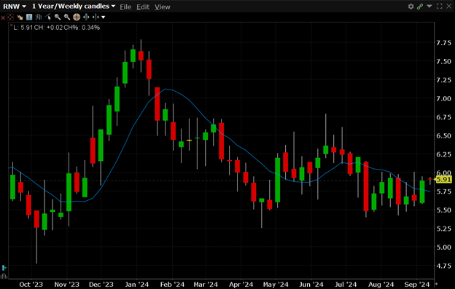Click the CH%: 0.34% readout

82,28
